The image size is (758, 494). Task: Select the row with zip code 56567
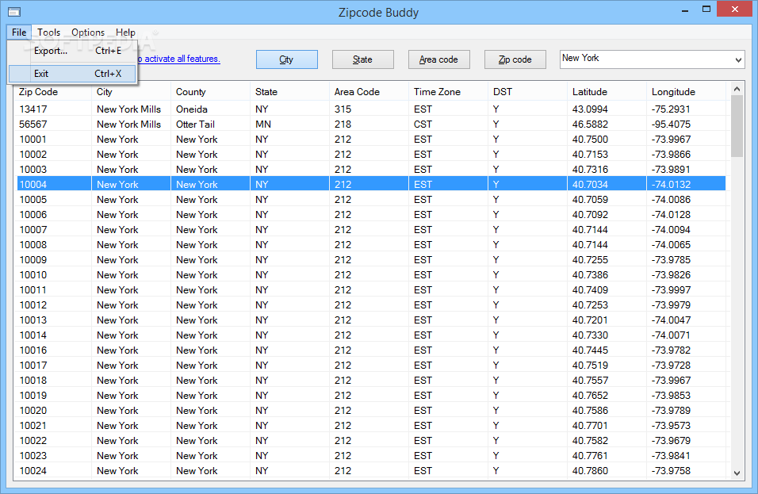371,124
